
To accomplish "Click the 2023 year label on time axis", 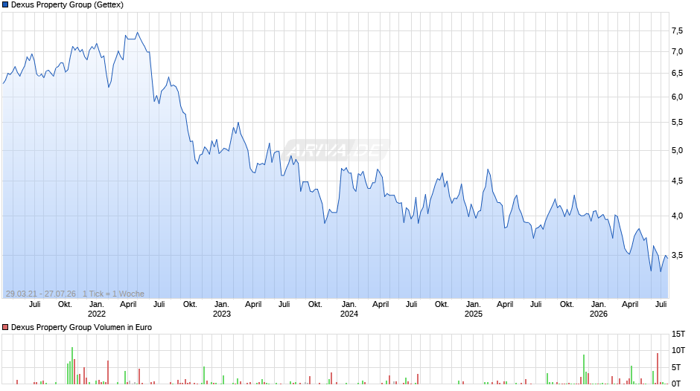I will click(x=221, y=314).
